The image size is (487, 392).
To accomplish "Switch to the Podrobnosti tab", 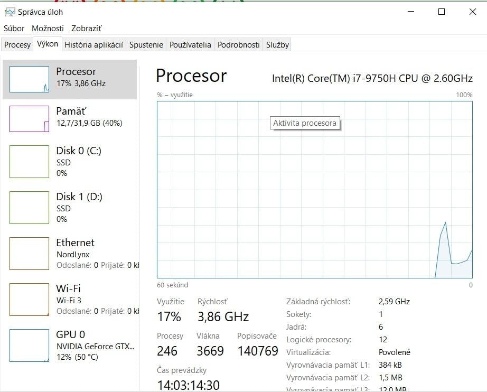I will [x=238, y=44].
